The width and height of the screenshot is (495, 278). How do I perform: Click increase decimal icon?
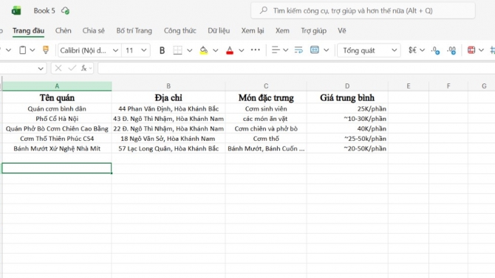click(436, 50)
